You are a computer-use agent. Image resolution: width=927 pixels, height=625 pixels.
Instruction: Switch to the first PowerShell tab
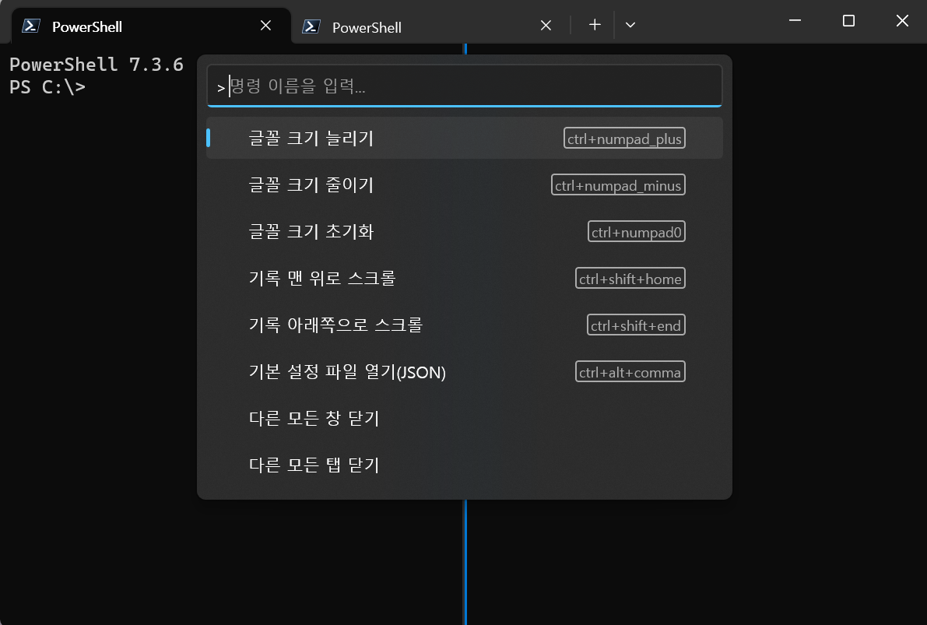151,26
